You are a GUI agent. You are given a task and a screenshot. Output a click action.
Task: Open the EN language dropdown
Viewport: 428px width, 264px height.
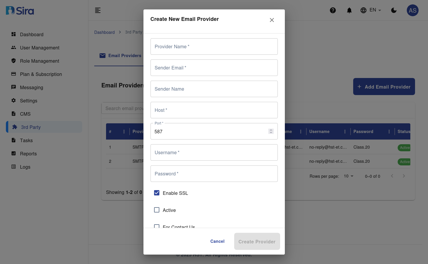click(371, 10)
